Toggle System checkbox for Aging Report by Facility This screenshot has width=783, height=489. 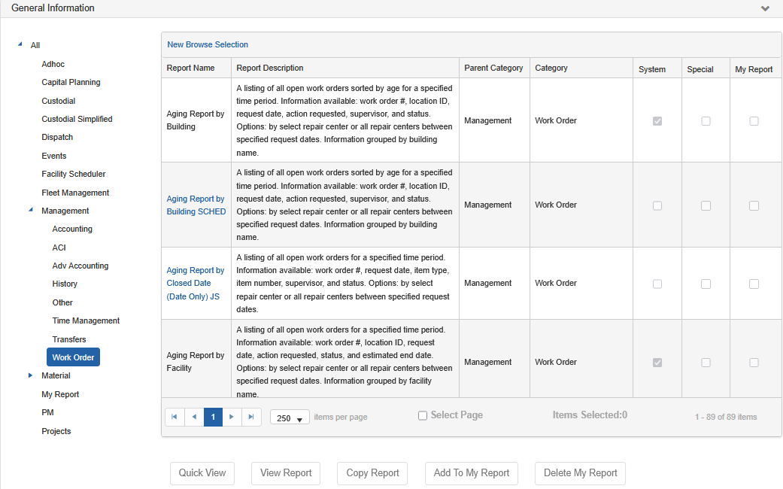[657, 363]
